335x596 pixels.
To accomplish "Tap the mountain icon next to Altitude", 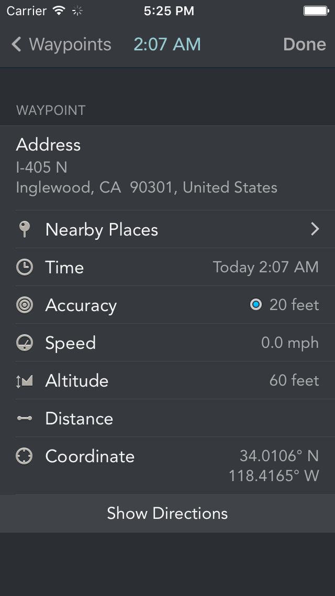I will (24, 381).
